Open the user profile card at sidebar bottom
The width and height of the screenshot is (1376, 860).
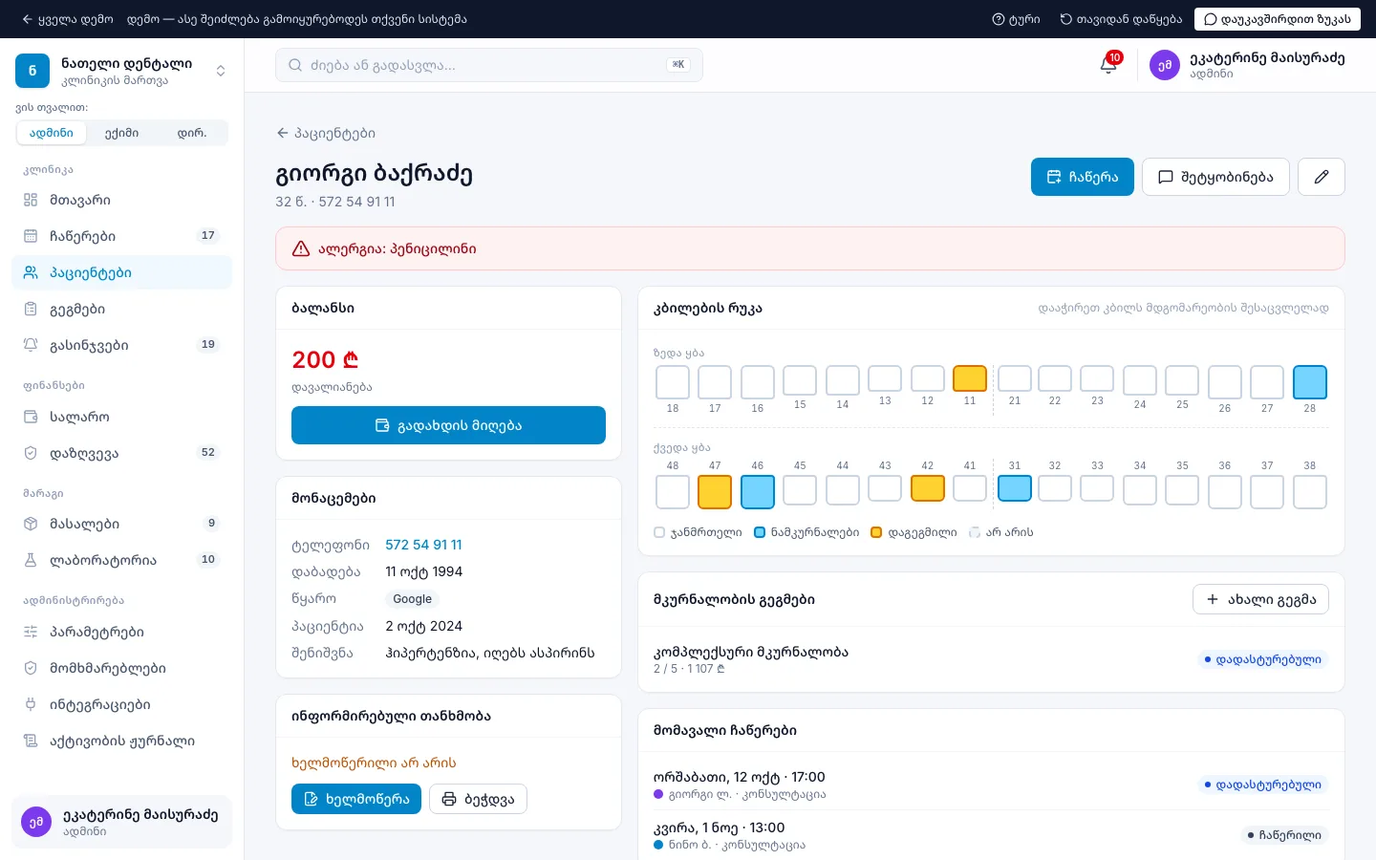pos(121,822)
